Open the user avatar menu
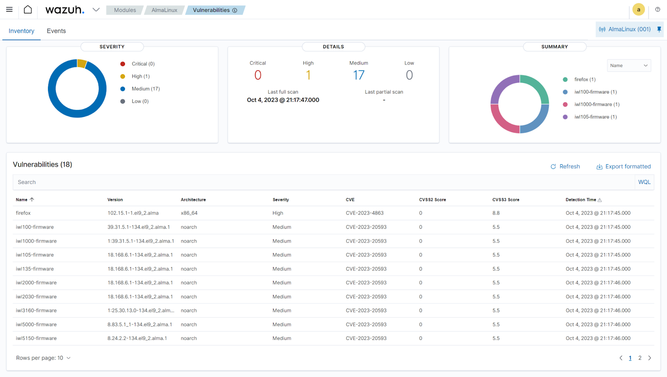667x377 pixels. (x=638, y=10)
